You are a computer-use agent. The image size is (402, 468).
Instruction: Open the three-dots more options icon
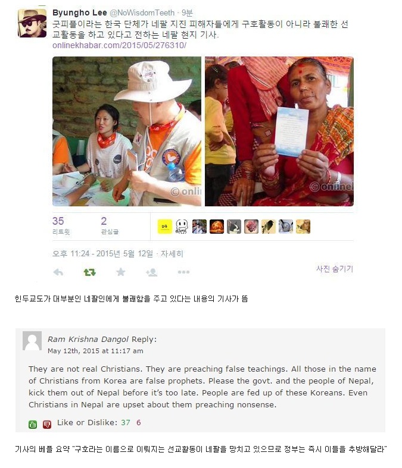[183, 272]
